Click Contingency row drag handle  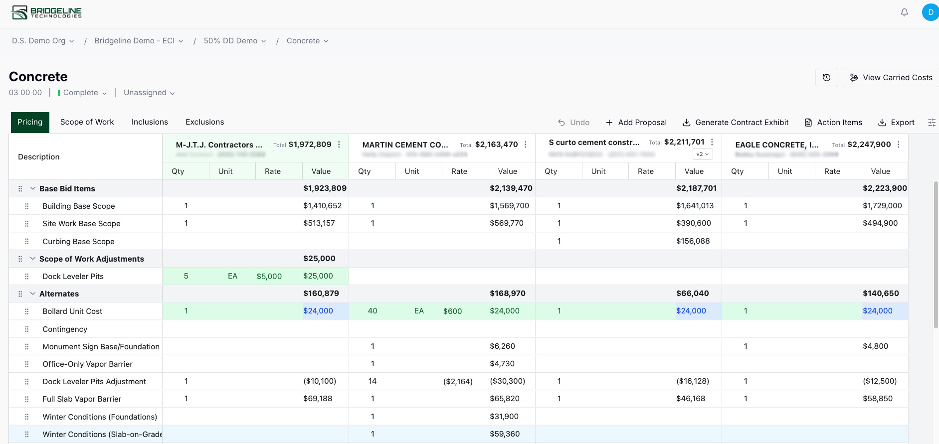click(x=27, y=329)
